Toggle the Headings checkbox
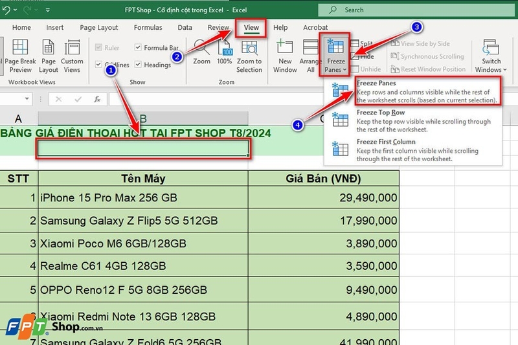Image resolution: width=518 pixels, height=345 pixels. tap(138, 64)
